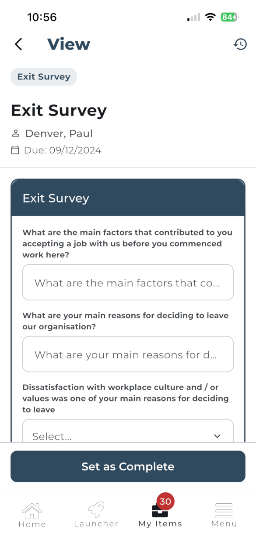256x556 pixels.
Task: Tap the red 30 notification badge
Action: pyautogui.click(x=165, y=502)
